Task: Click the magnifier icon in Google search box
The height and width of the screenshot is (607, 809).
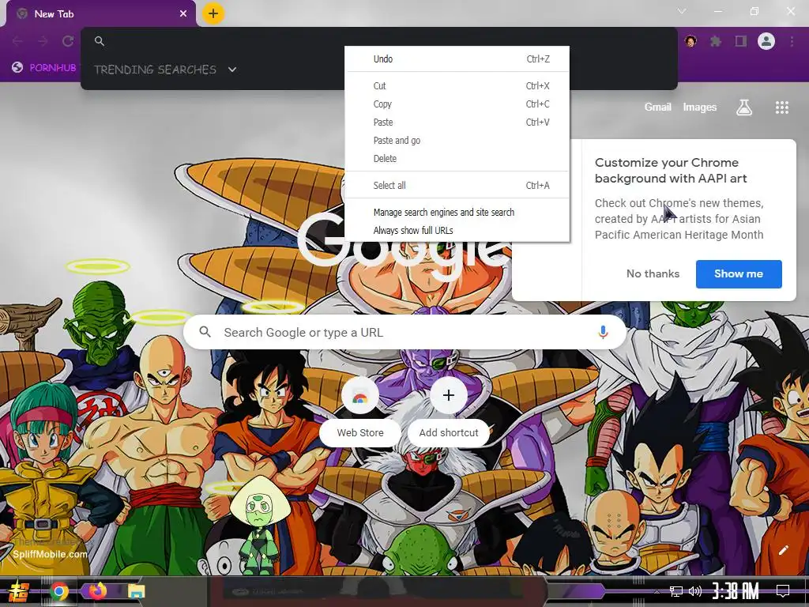Action: [205, 332]
